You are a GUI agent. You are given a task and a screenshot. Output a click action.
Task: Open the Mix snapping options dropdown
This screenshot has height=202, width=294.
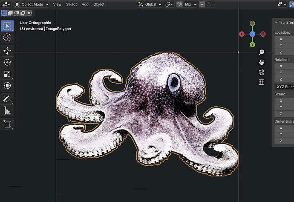pos(190,4)
